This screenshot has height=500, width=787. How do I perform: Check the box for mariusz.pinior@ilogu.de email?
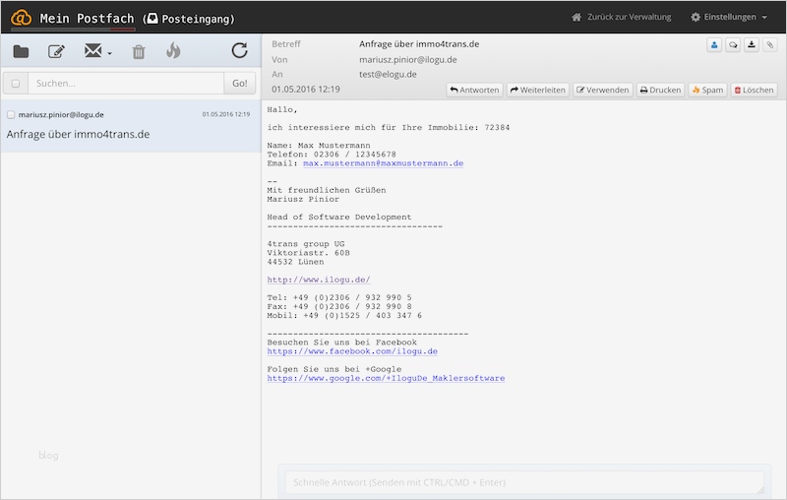click(x=11, y=114)
